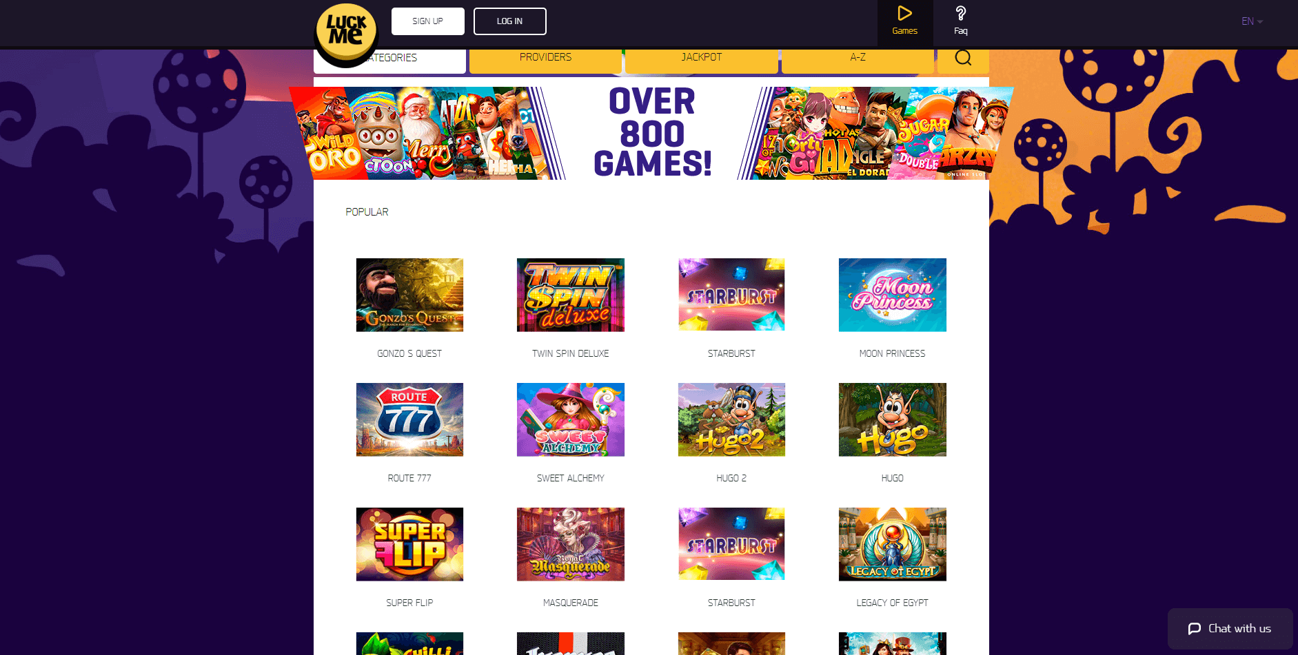
Task: Expand the EN language dropdown
Action: tap(1252, 21)
